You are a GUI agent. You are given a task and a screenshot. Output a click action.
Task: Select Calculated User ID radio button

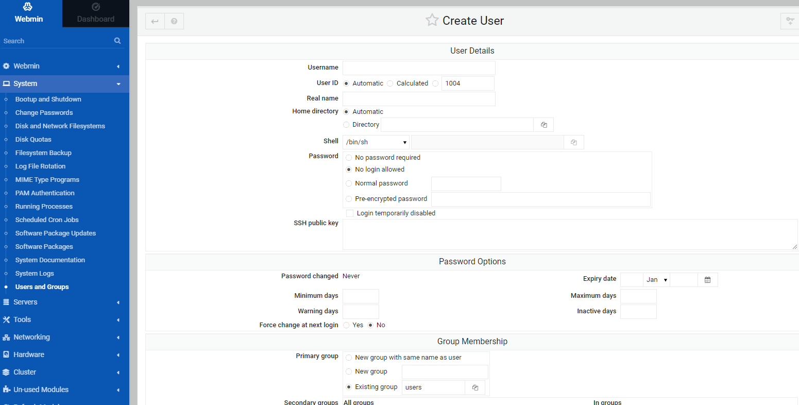click(x=390, y=83)
